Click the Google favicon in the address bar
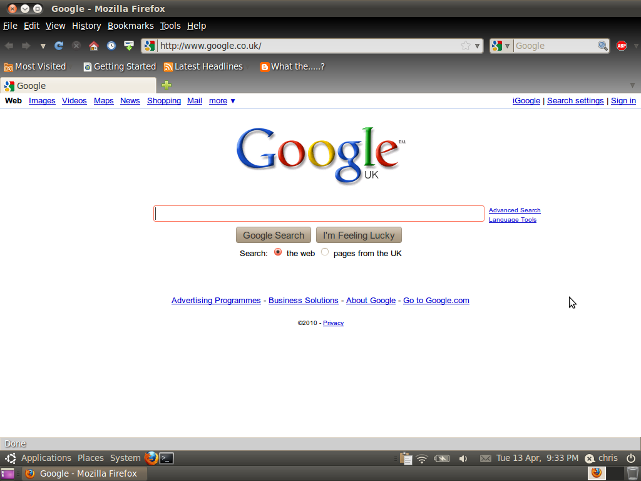Screen dimensions: 641x481 click(150, 46)
